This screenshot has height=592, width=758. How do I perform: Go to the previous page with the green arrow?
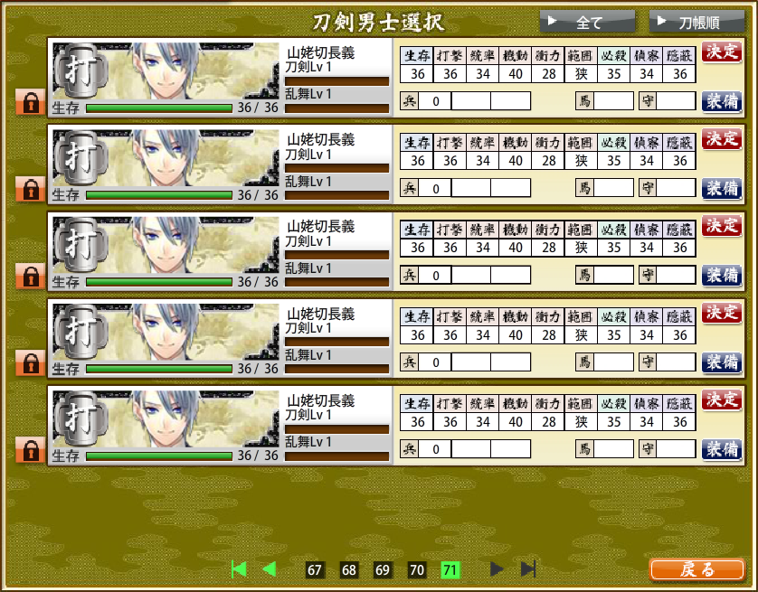pyautogui.click(x=270, y=569)
